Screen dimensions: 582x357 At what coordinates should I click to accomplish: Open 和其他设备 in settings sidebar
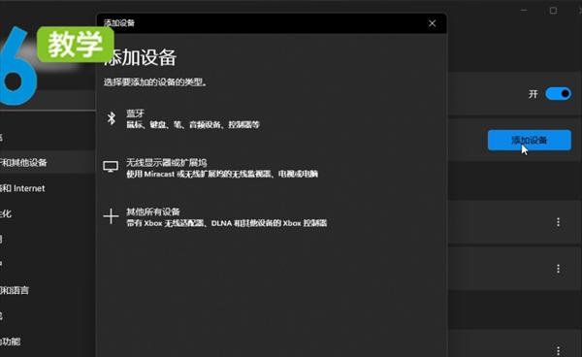pos(23,163)
